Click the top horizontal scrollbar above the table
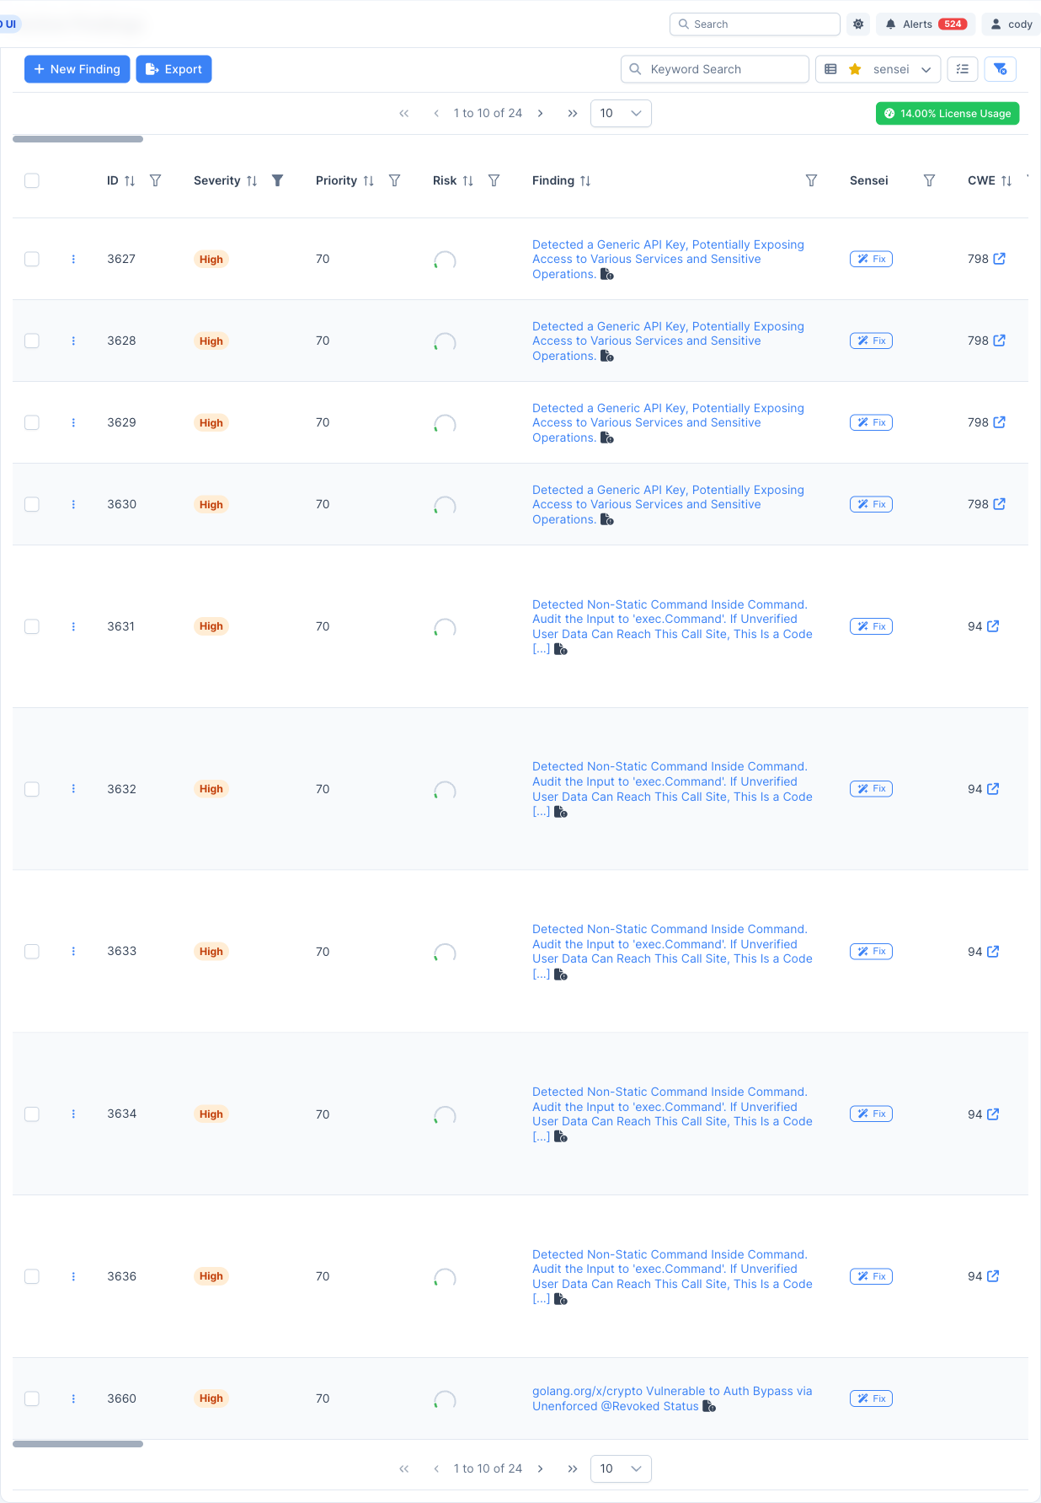 (x=77, y=139)
